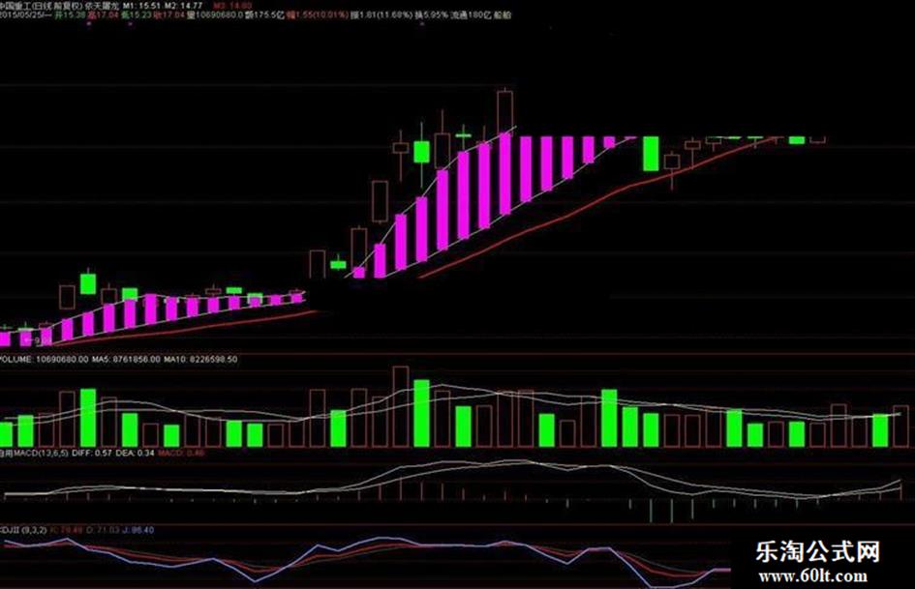Click the tallest hollow bar in volume panel
Image resolution: width=915 pixels, height=589 pixels.
[x=401, y=406]
